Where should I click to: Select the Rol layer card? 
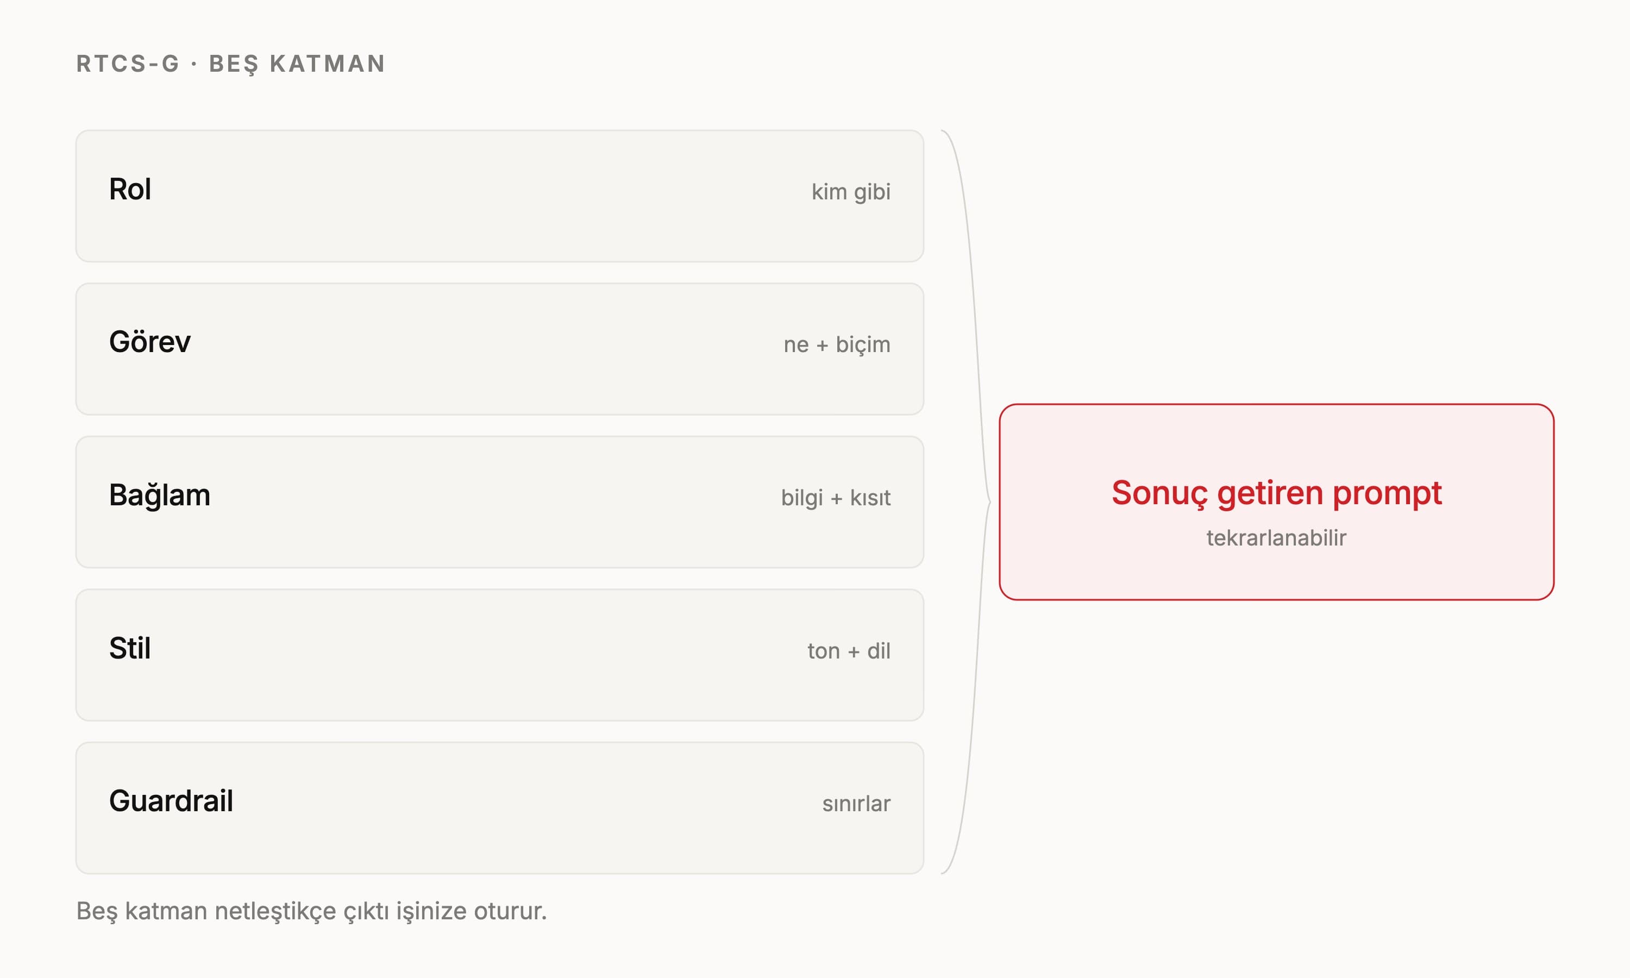point(499,196)
